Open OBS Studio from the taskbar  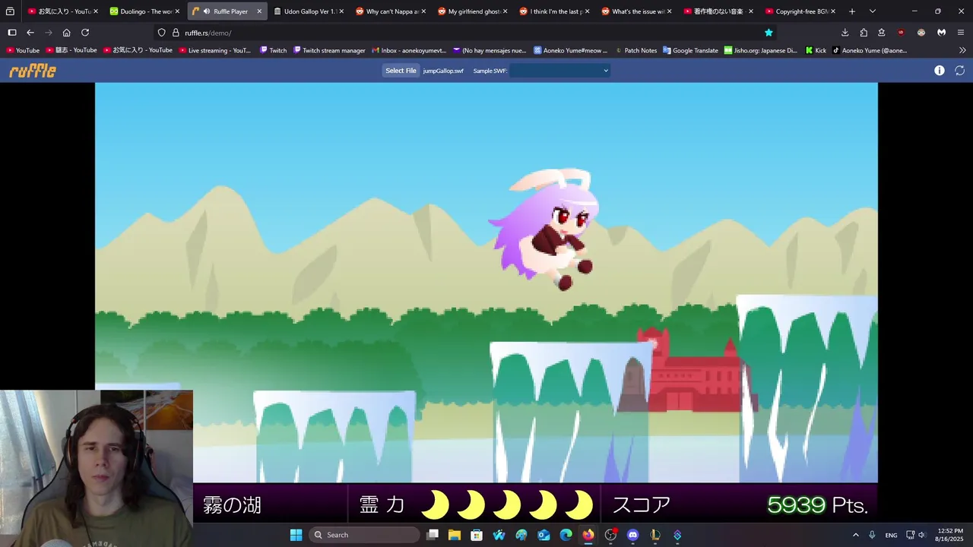coord(610,535)
